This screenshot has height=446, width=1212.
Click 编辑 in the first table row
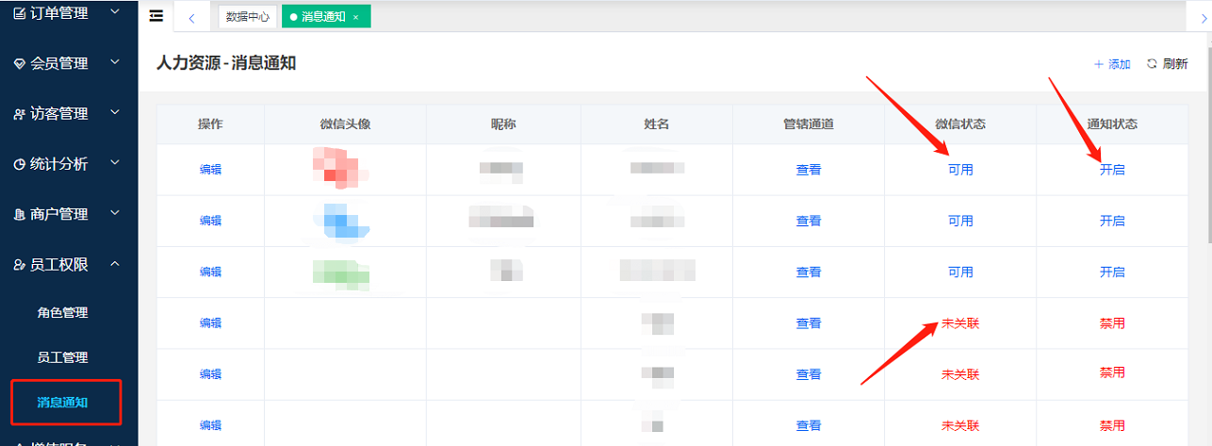click(x=210, y=170)
